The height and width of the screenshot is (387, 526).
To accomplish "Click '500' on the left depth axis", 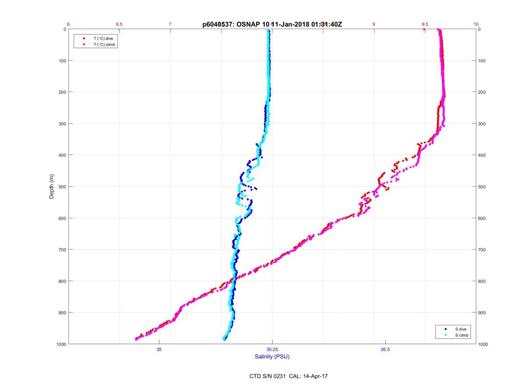I will (62, 187).
